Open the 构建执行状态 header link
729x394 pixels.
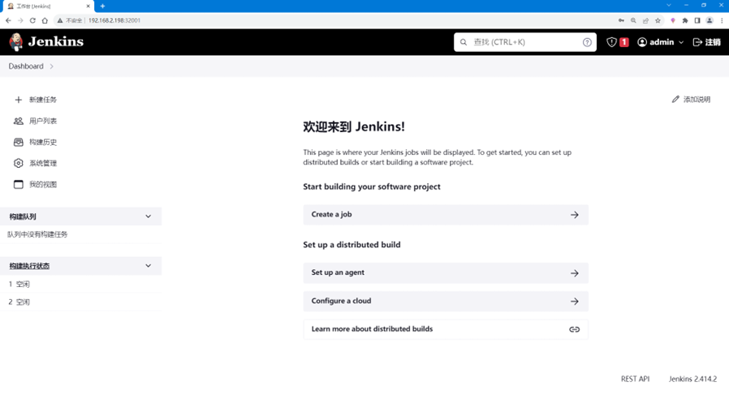coord(29,266)
